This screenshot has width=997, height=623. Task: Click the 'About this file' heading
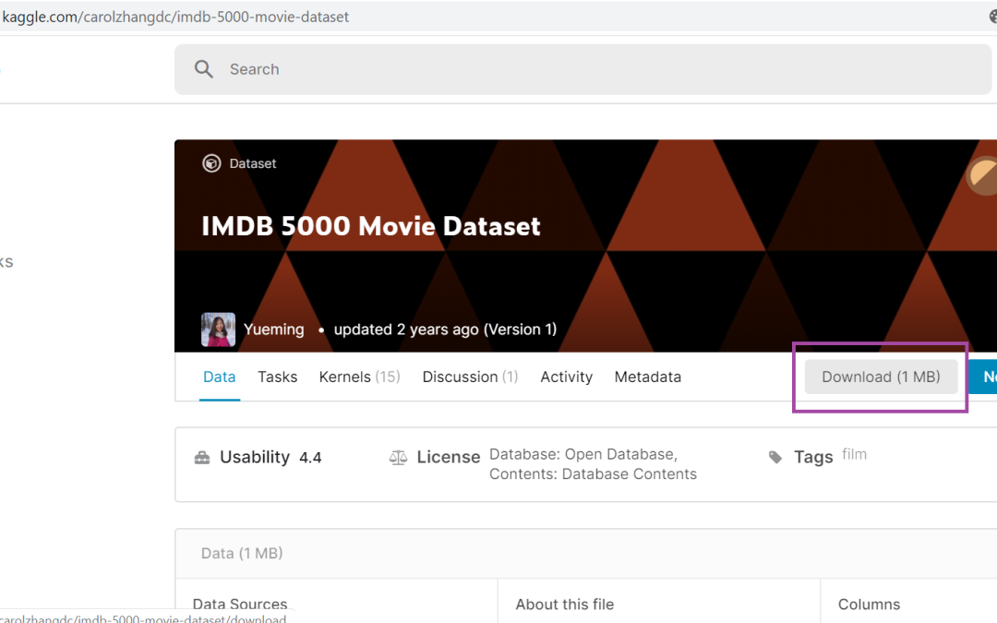pos(565,604)
